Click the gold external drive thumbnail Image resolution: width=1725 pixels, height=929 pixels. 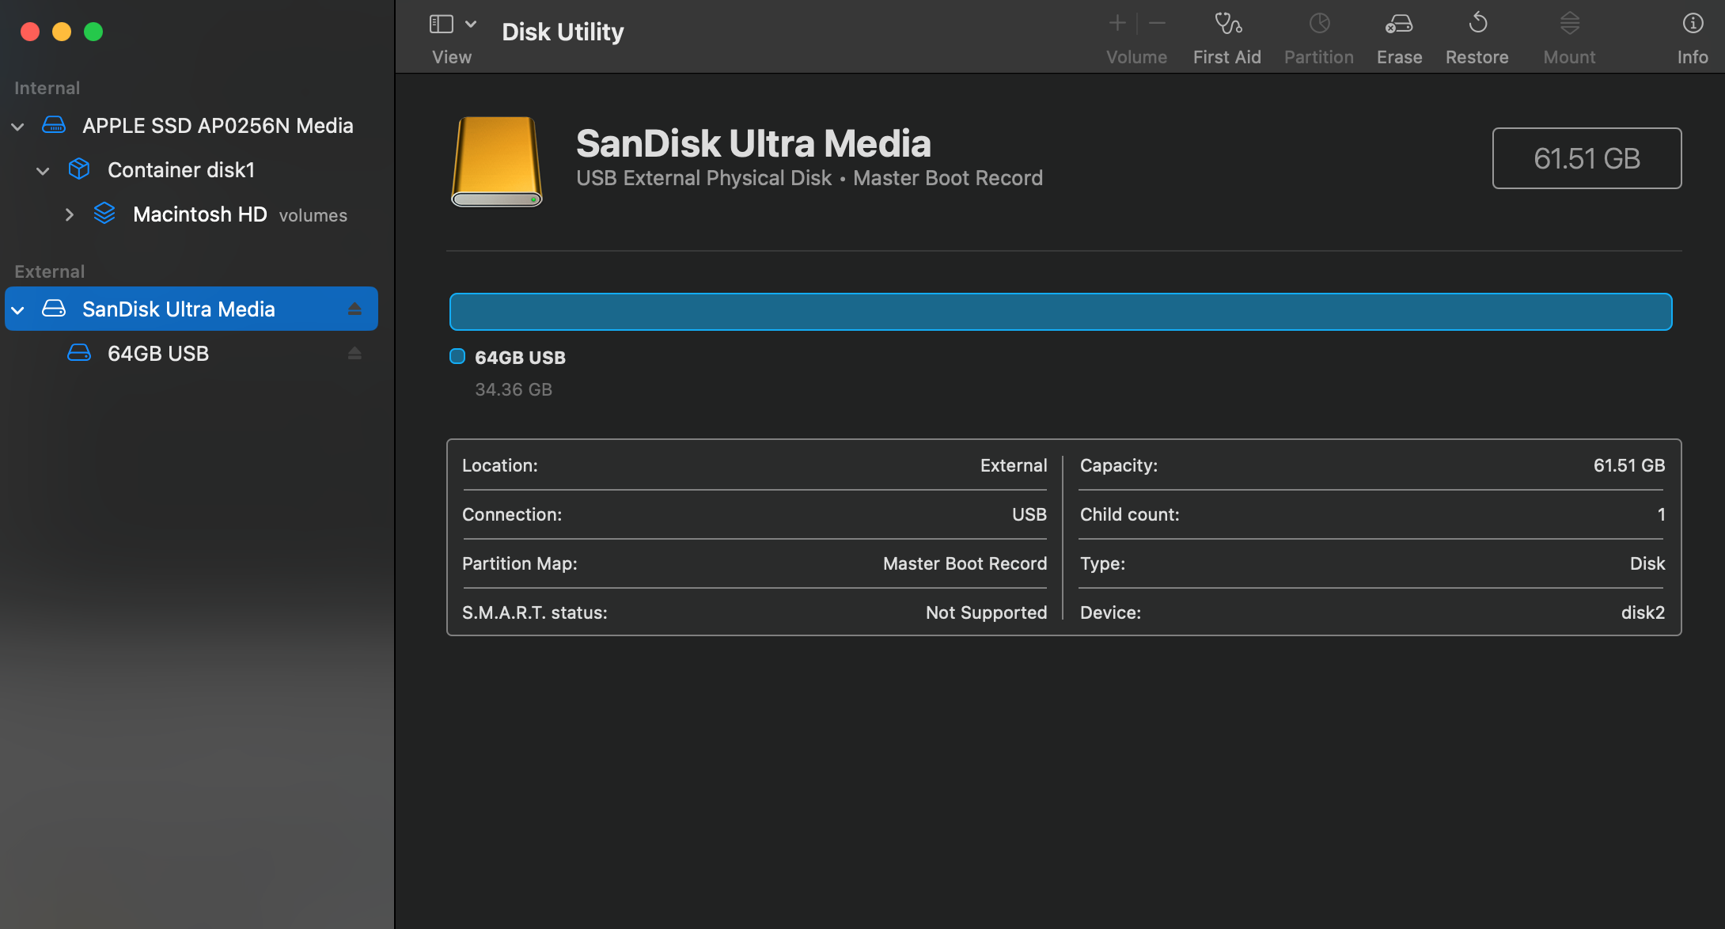(x=497, y=161)
